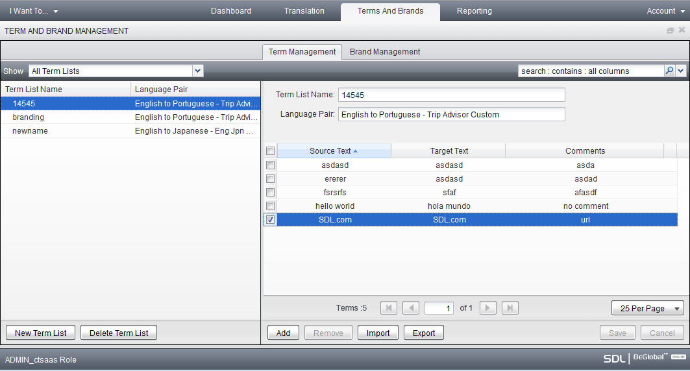Click the Term List Name field

pos(452,95)
